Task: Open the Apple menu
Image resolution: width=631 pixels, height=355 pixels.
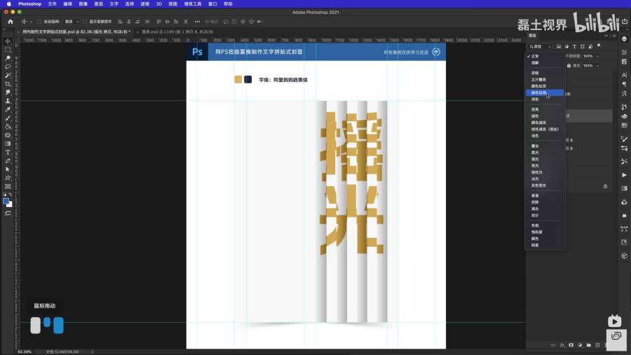Action: point(9,4)
